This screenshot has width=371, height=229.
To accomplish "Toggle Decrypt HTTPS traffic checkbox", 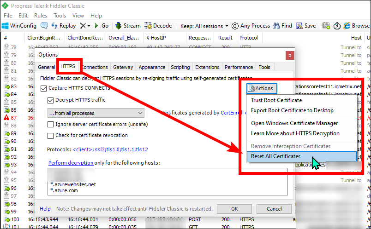I will click(x=50, y=100).
